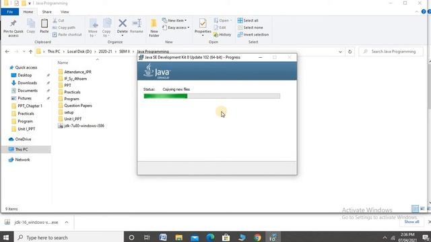
Task: Click the taskbar search box
Action: tap(68, 237)
